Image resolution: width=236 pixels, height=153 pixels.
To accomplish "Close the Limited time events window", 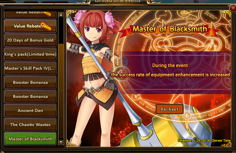I will (x=233, y=8).
